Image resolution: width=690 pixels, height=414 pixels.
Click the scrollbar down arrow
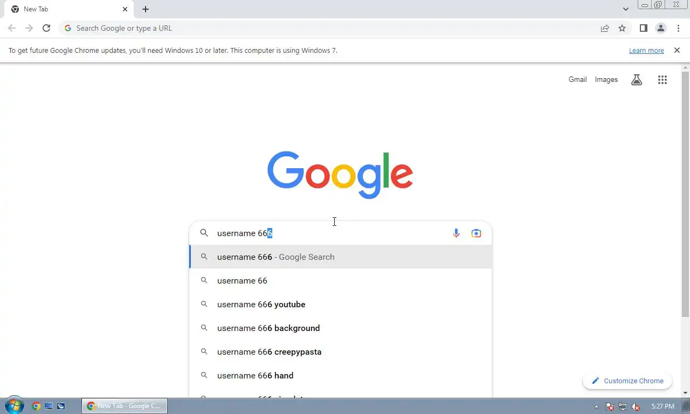(685, 393)
